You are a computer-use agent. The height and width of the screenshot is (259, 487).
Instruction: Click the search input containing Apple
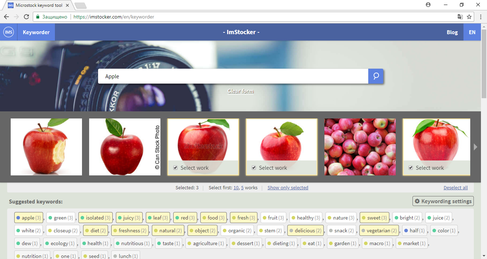point(233,76)
